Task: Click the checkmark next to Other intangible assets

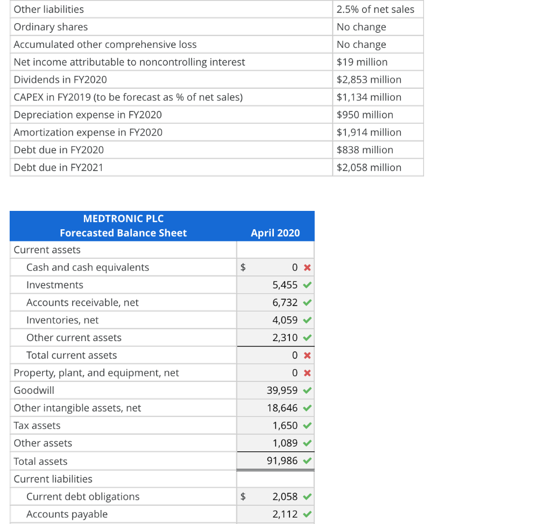Action: 307,408
